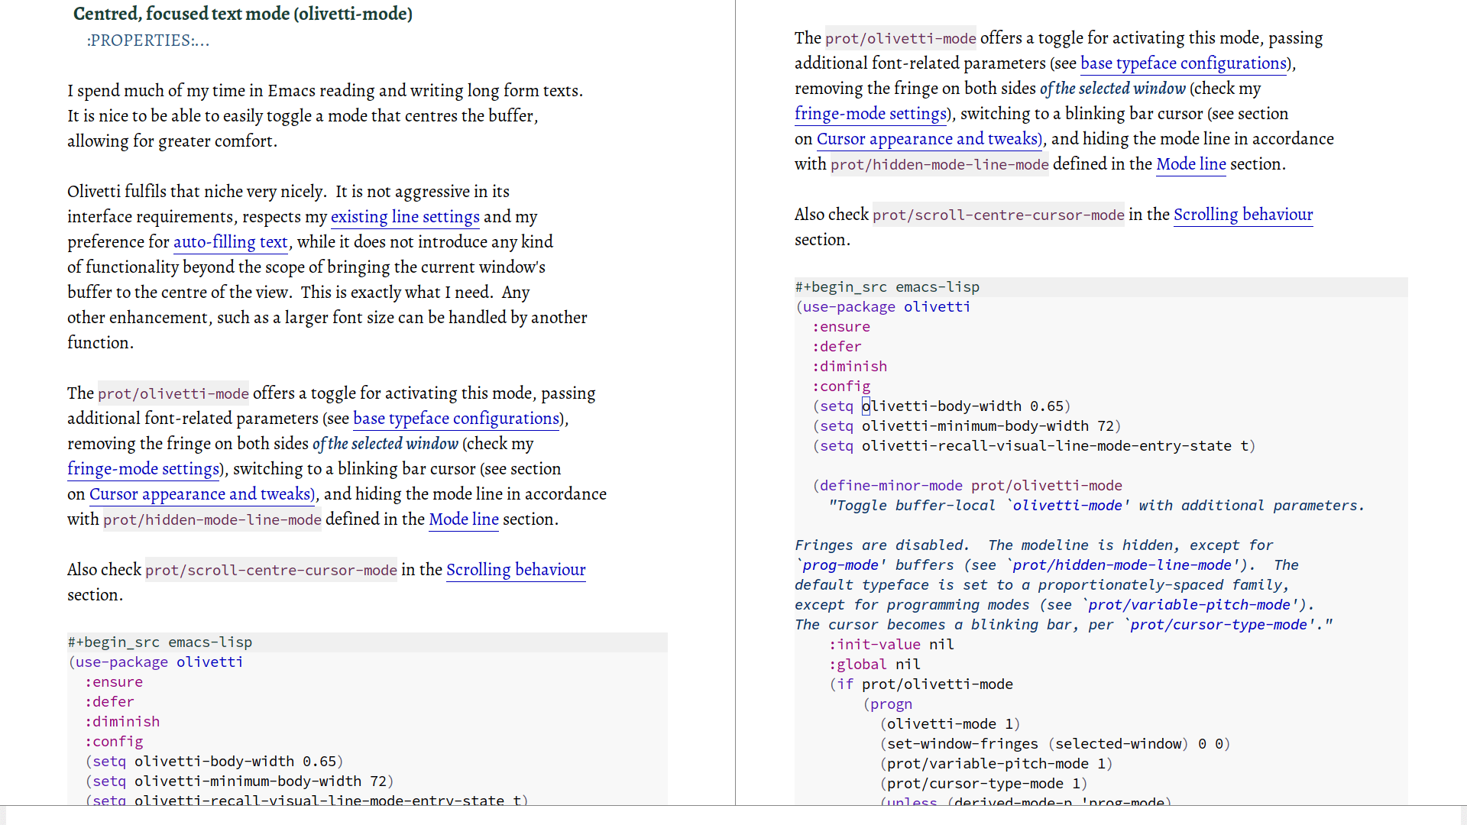Click '(prot/cursor-type-mode 1)' line
Screen dimensions: 1467x825
(x=983, y=784)
